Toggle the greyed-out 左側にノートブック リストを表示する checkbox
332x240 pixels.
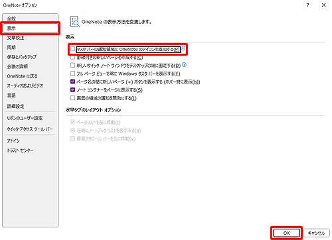point(72,131)
